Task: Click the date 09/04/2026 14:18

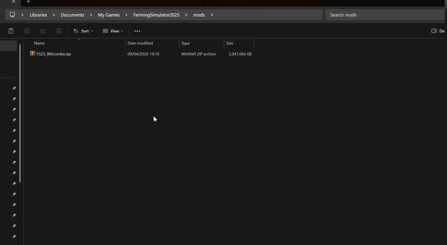Action: click(143, 54)
